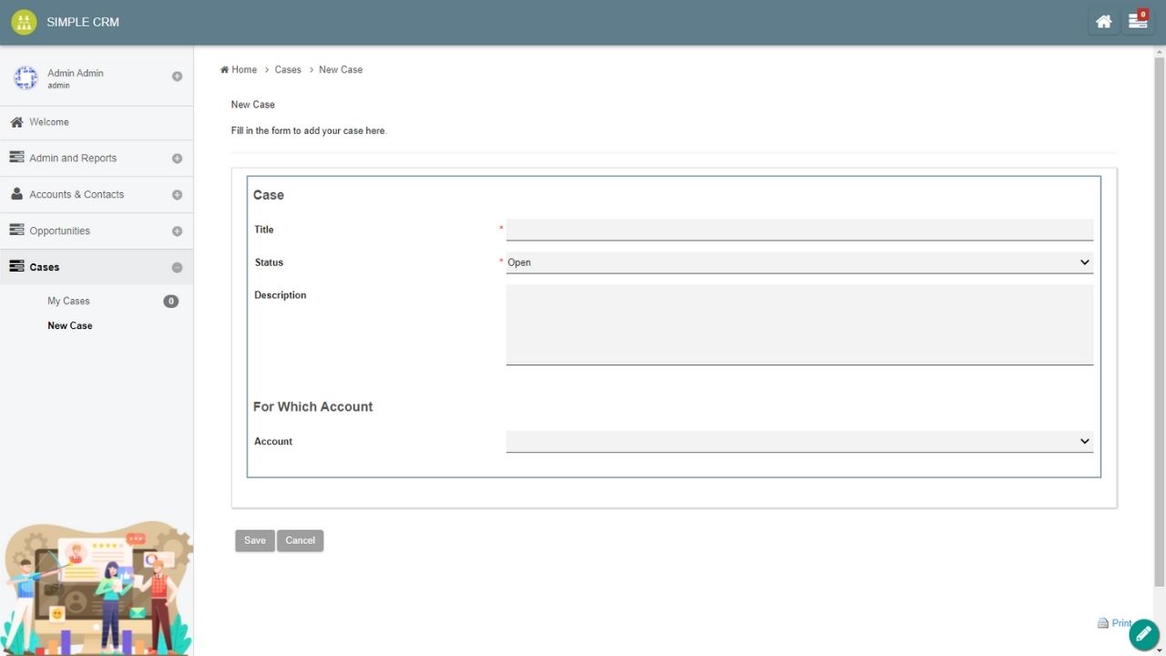Open My Cases in the sidebar
This screenshot has height=656, width=1166.
(68, 301)
